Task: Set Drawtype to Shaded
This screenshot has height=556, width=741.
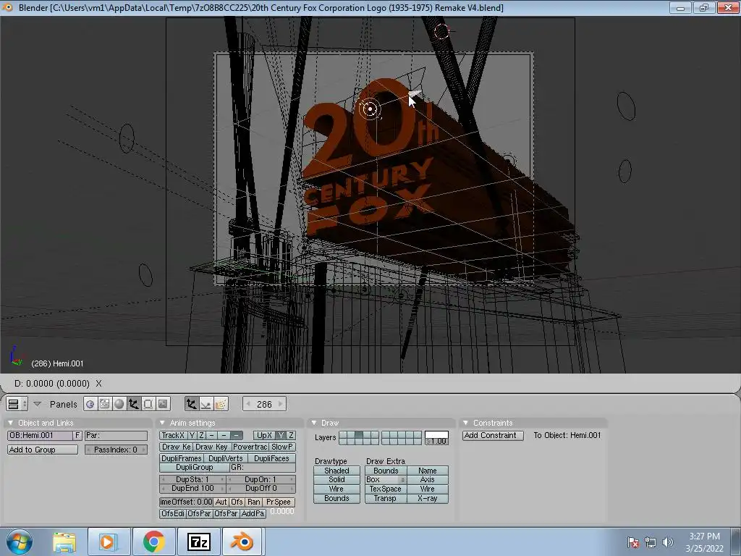Action: coord(336,471)
